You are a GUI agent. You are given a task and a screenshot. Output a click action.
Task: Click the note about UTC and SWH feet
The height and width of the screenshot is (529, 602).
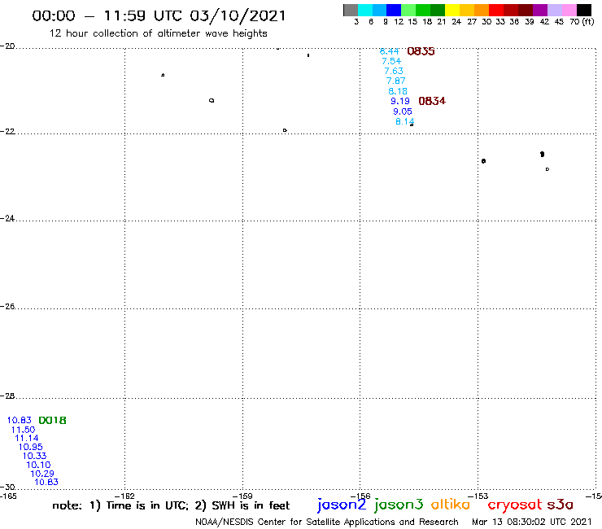(171, 505)
